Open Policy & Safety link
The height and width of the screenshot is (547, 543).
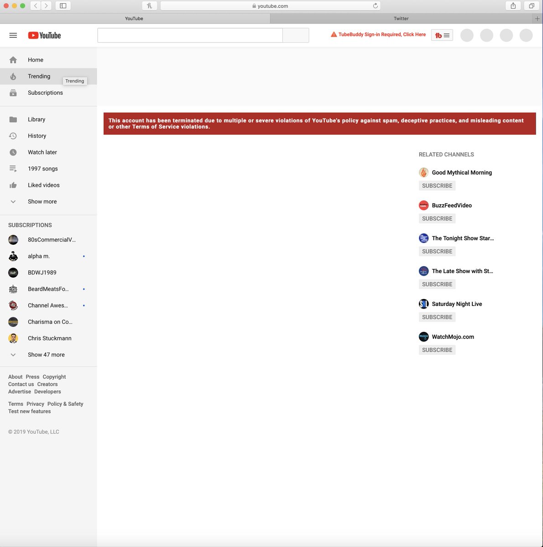65,404
